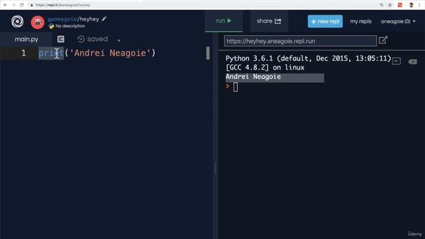Viewport: 425px width, 239px height.
Task: Run the program with run button
Action: pos(224,21)
